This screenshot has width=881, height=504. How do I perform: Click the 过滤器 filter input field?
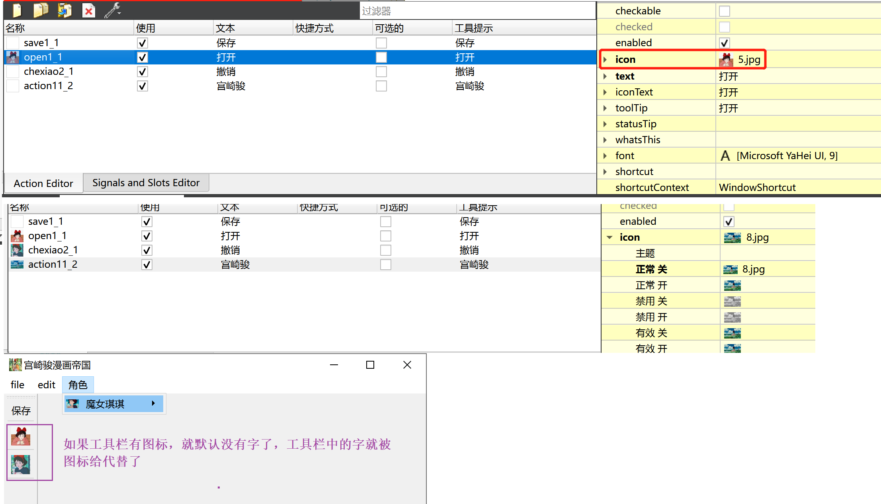[x=478, y=11]
